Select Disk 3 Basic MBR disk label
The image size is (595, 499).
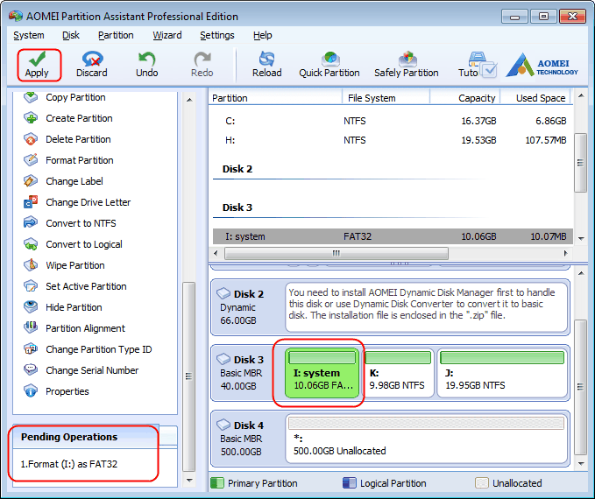point(241,373)
